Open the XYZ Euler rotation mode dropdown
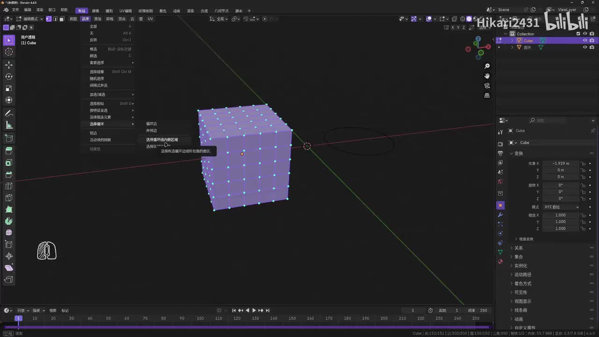Viewport: 599px width, 337px height. [562, 207]
